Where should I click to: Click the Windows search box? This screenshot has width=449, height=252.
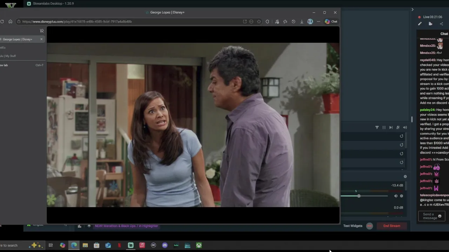pos(22,245)
